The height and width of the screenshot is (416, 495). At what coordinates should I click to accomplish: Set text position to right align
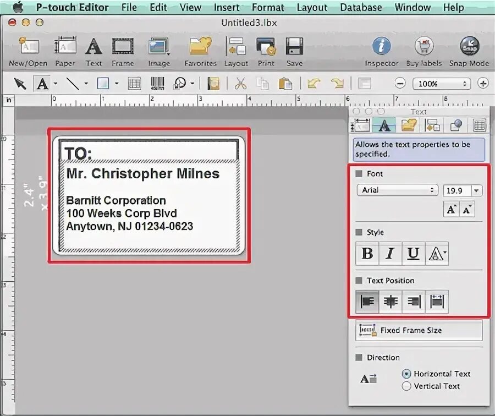[x=413, y=302]
